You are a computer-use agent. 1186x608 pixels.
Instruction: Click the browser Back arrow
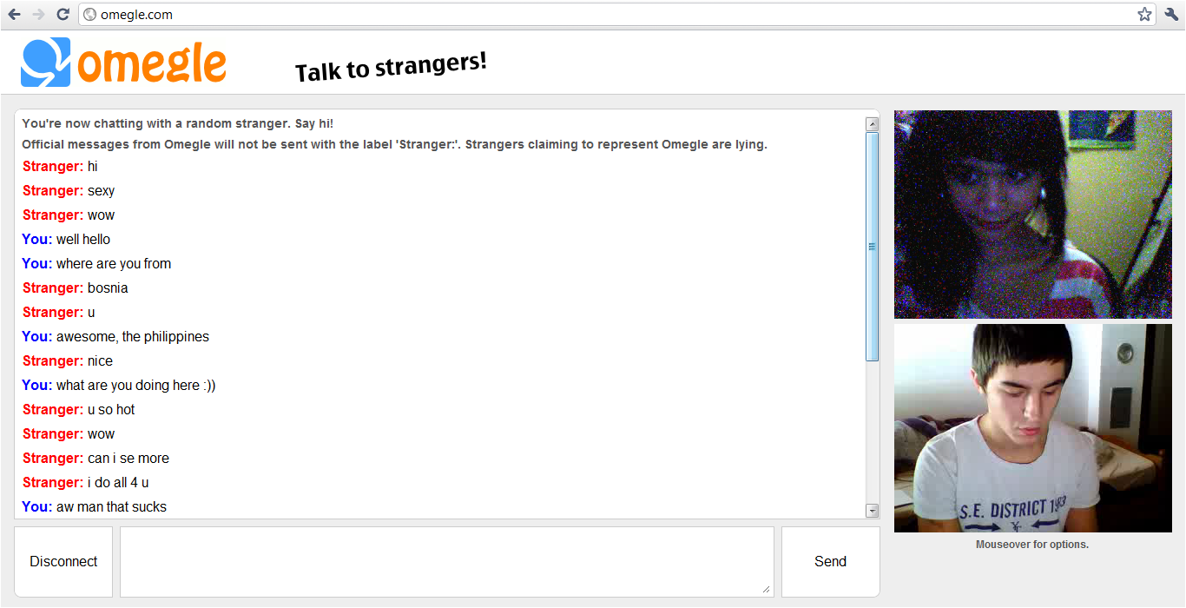pos(14,15)
